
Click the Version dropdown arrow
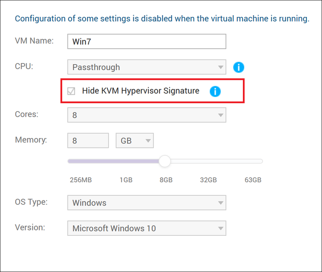pos(221,228)
